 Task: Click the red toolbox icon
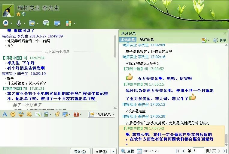coord(76,114)
